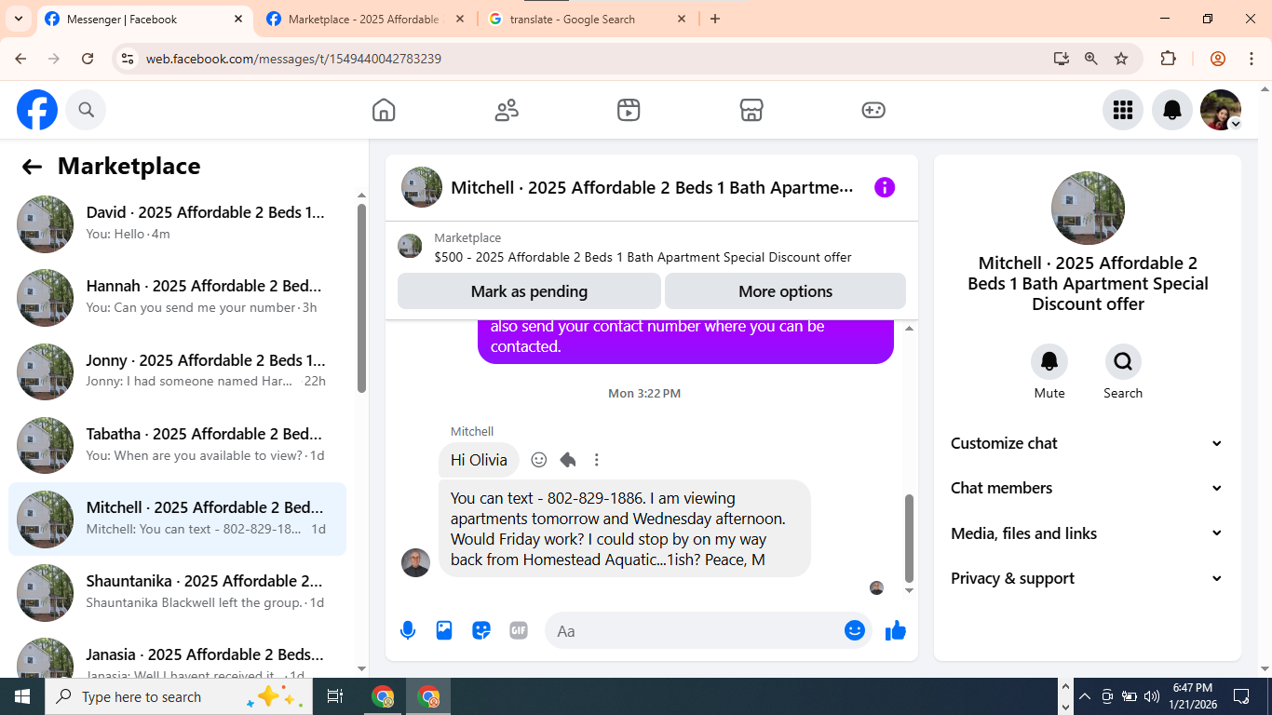Viewport: 1272px width, 715px height.
Task: Reload the page
Action: (x=88, y=59)
